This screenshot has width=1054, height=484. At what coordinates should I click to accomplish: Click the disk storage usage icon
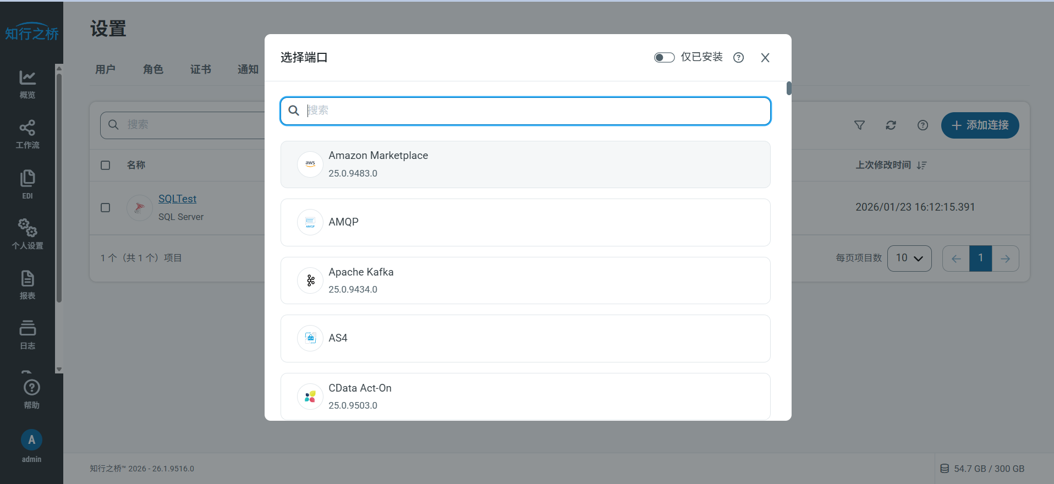(x=944, y=469)
